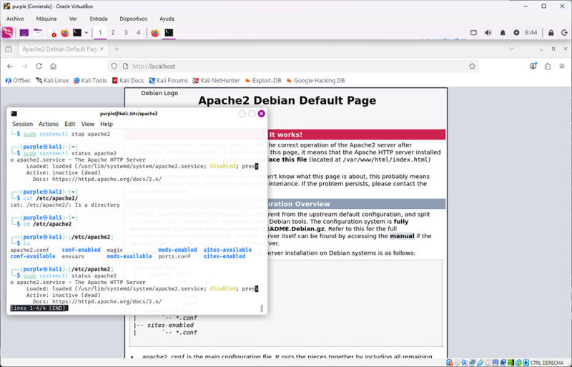Open the session logout icon in panel
Image resolution: width=572 pixels, height=367 pixels.
(564, 32)
